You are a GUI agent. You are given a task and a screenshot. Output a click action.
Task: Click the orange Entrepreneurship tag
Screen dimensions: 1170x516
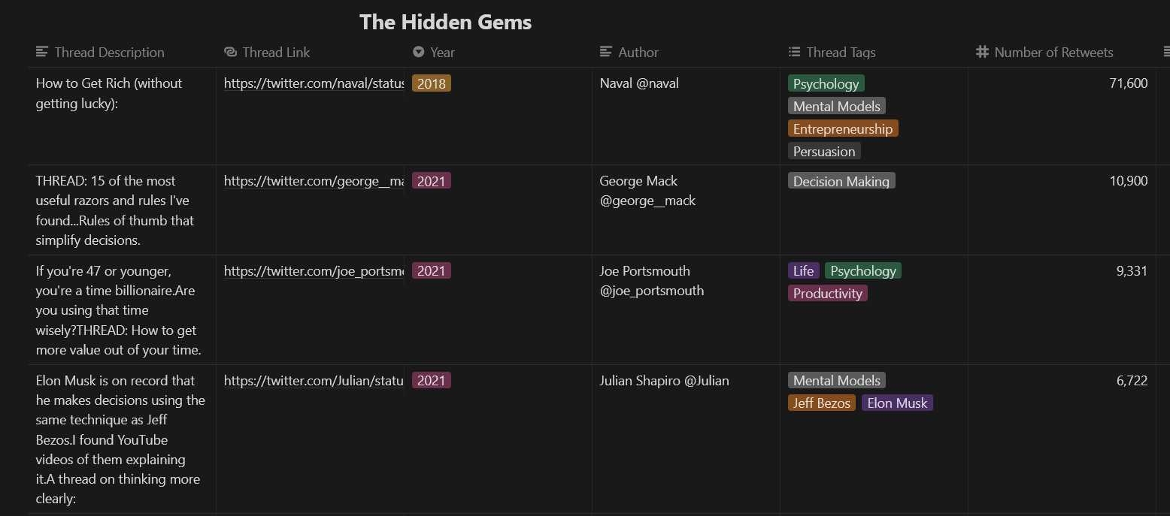click(x=843, y=128)
